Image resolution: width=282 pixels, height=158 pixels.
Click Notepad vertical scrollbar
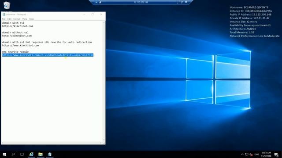coord(104,81)
